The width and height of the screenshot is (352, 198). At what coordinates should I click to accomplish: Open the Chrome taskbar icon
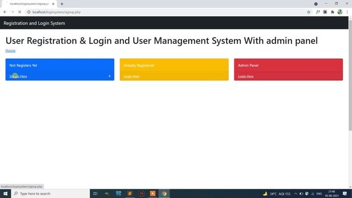click(164, 194)
